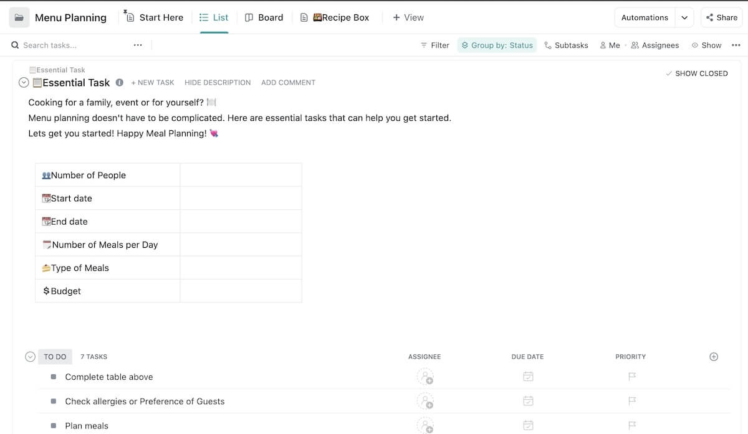Switch to the Board tab
748x434 pixels.
[264, 17]
